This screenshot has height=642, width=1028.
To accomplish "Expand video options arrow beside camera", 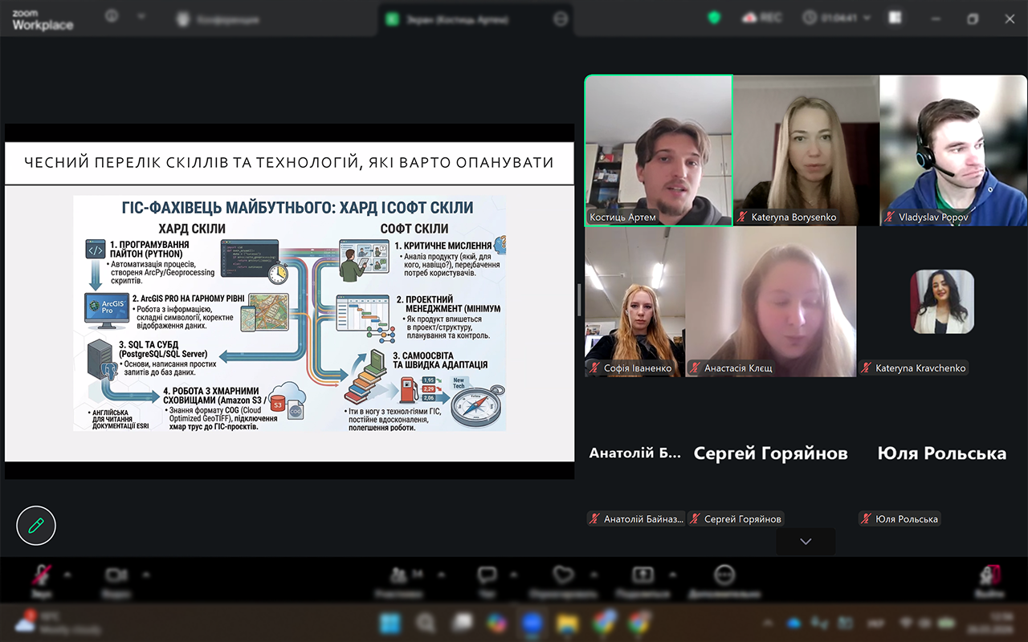I will pos(145,575).
